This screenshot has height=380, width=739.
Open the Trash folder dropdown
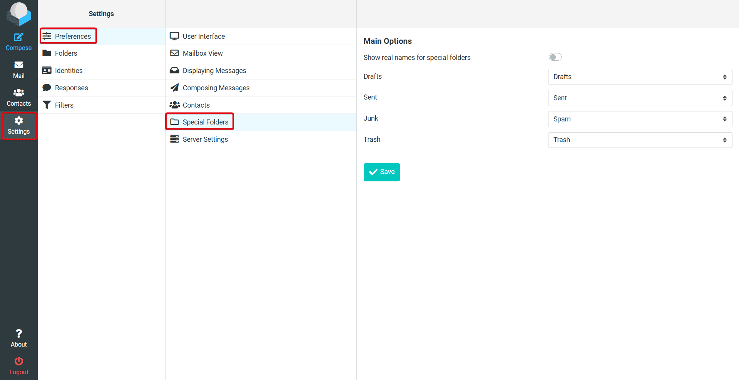tap(639, 140)
